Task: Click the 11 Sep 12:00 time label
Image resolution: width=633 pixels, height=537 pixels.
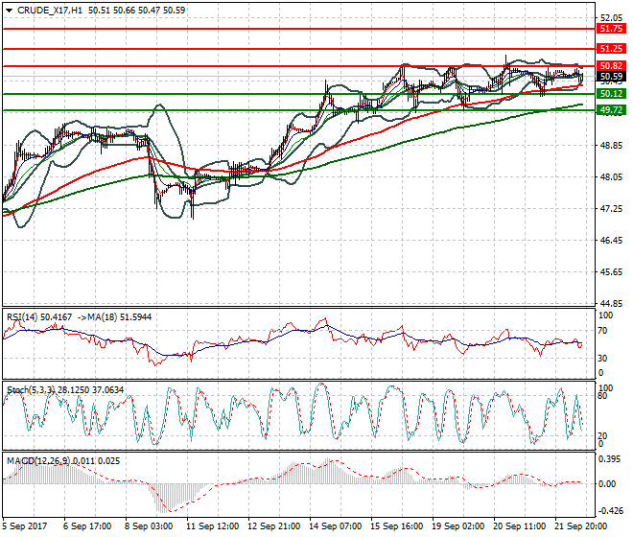Action: point(212,526)
